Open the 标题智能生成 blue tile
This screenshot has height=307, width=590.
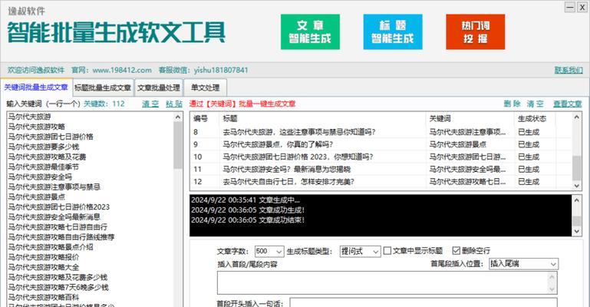(393, 32)
